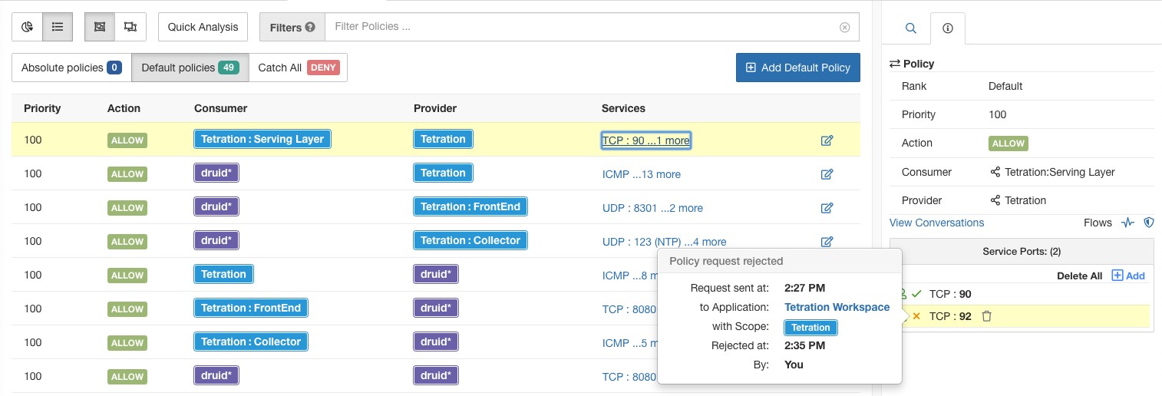Open the Catch All tab
This screenshot has width=1162, height=396.
298,68
